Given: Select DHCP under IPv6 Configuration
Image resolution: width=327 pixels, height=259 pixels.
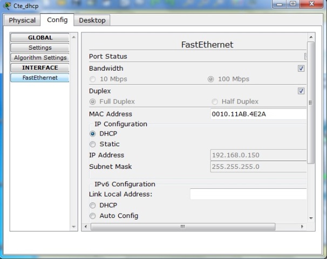Looking at the screenshot, I should pos(93,206).
